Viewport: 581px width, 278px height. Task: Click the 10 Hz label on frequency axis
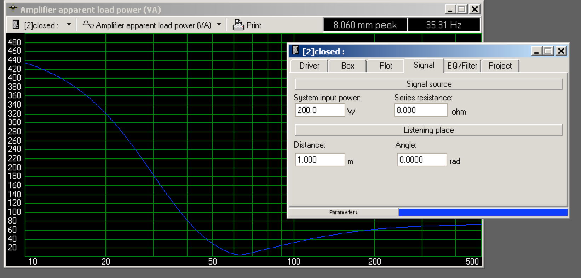[33, 262]
